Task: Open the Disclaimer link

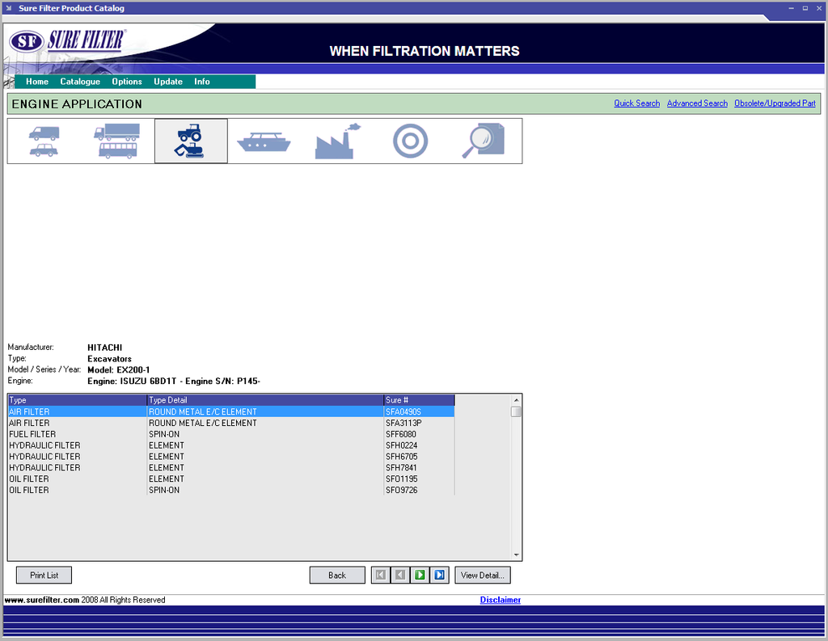Action: [500, 600]
